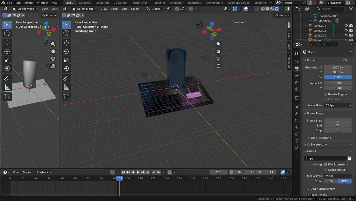Select the Transform tool in main viewport
This screenshot has width=356, height=201.
point(66,69)
